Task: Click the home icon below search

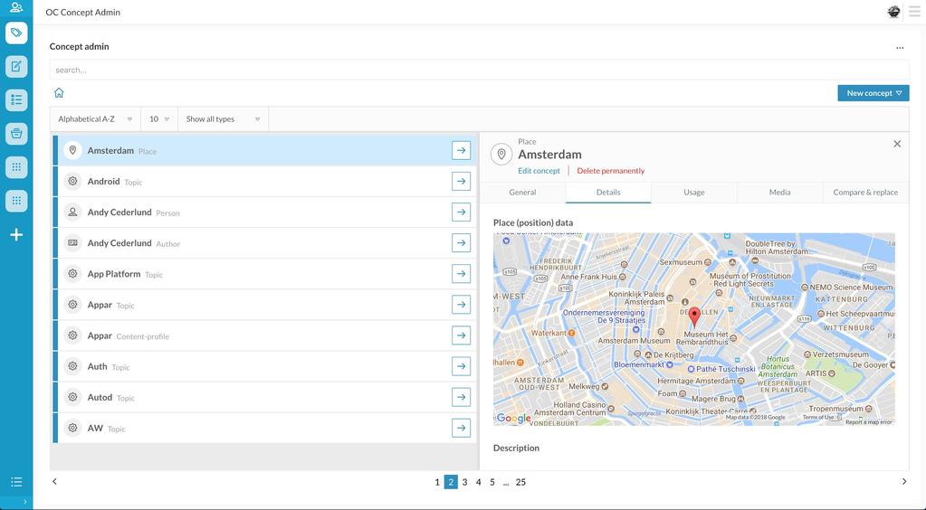Action: point(59,92)
